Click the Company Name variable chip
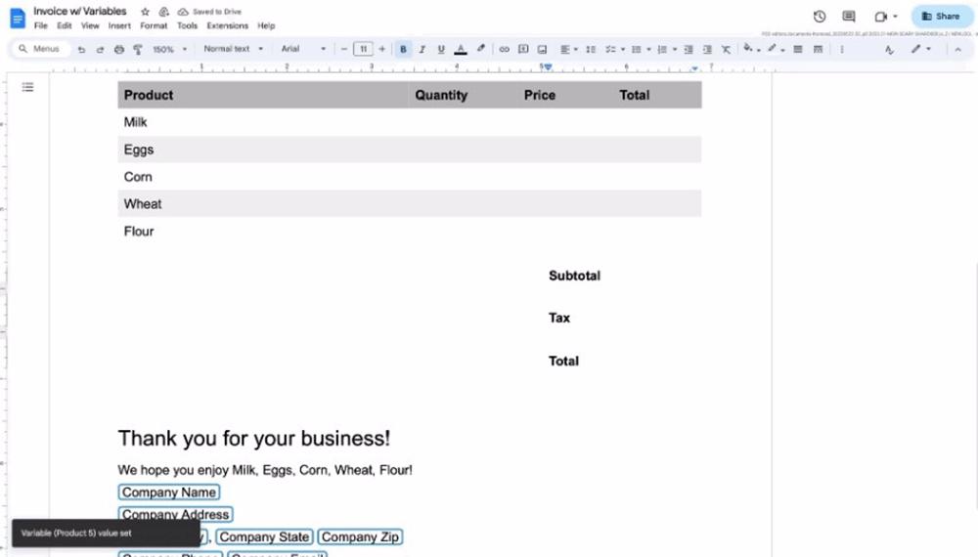Viewport: 978px width, 557px height. tap(169, 493)
